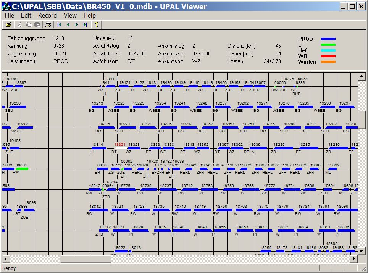368x273 pixels.
Task: Click the Open file toolbar icon
Action: pyautogui.click(x=8, y=25)
